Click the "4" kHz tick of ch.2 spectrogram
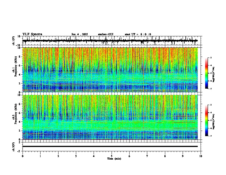The height and width of the screenshot is (175, 226). point(20,122)
